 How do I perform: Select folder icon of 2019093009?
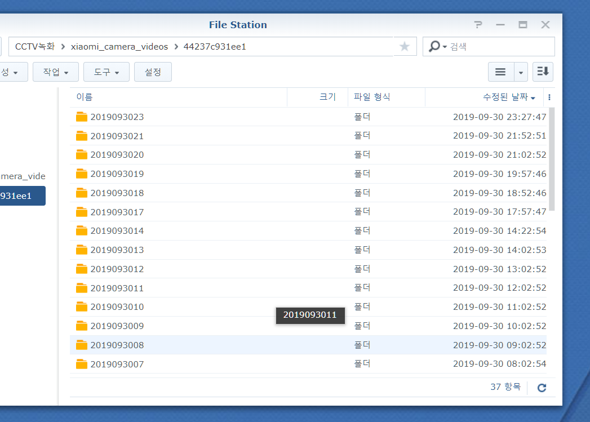(x=81, y=326)
